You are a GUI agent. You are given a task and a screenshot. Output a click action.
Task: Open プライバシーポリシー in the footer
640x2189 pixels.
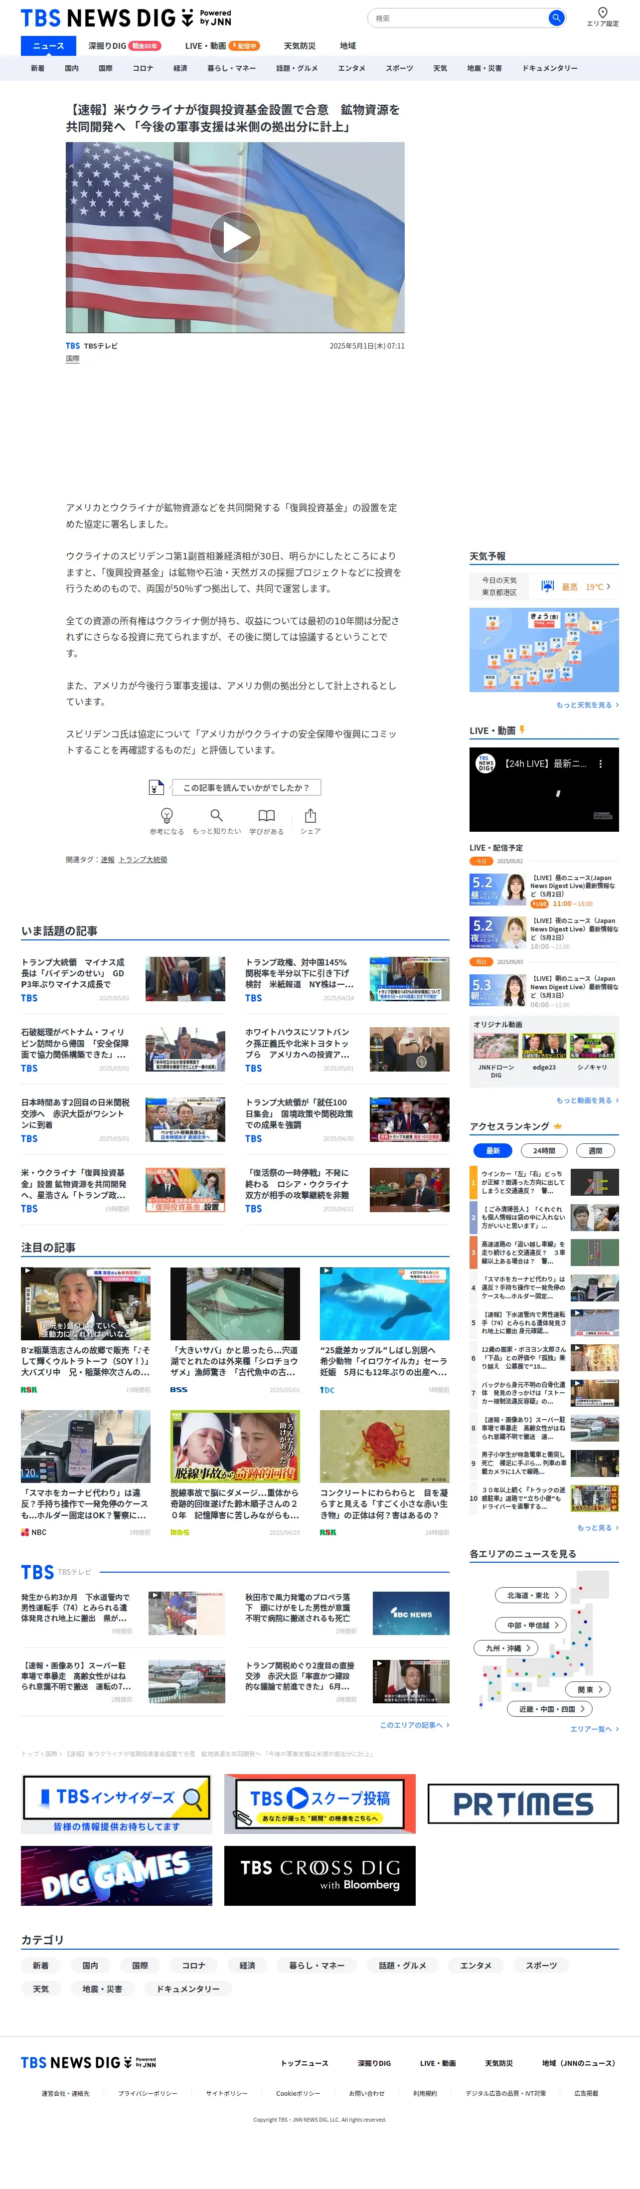[x=148, y=2093]
